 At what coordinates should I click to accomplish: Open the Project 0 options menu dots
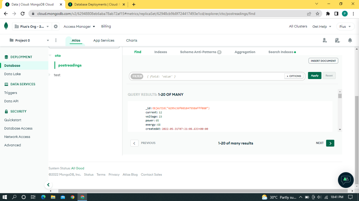56,40
